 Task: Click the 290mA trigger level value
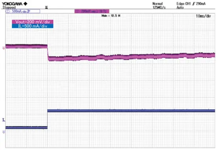click(201, 4)
